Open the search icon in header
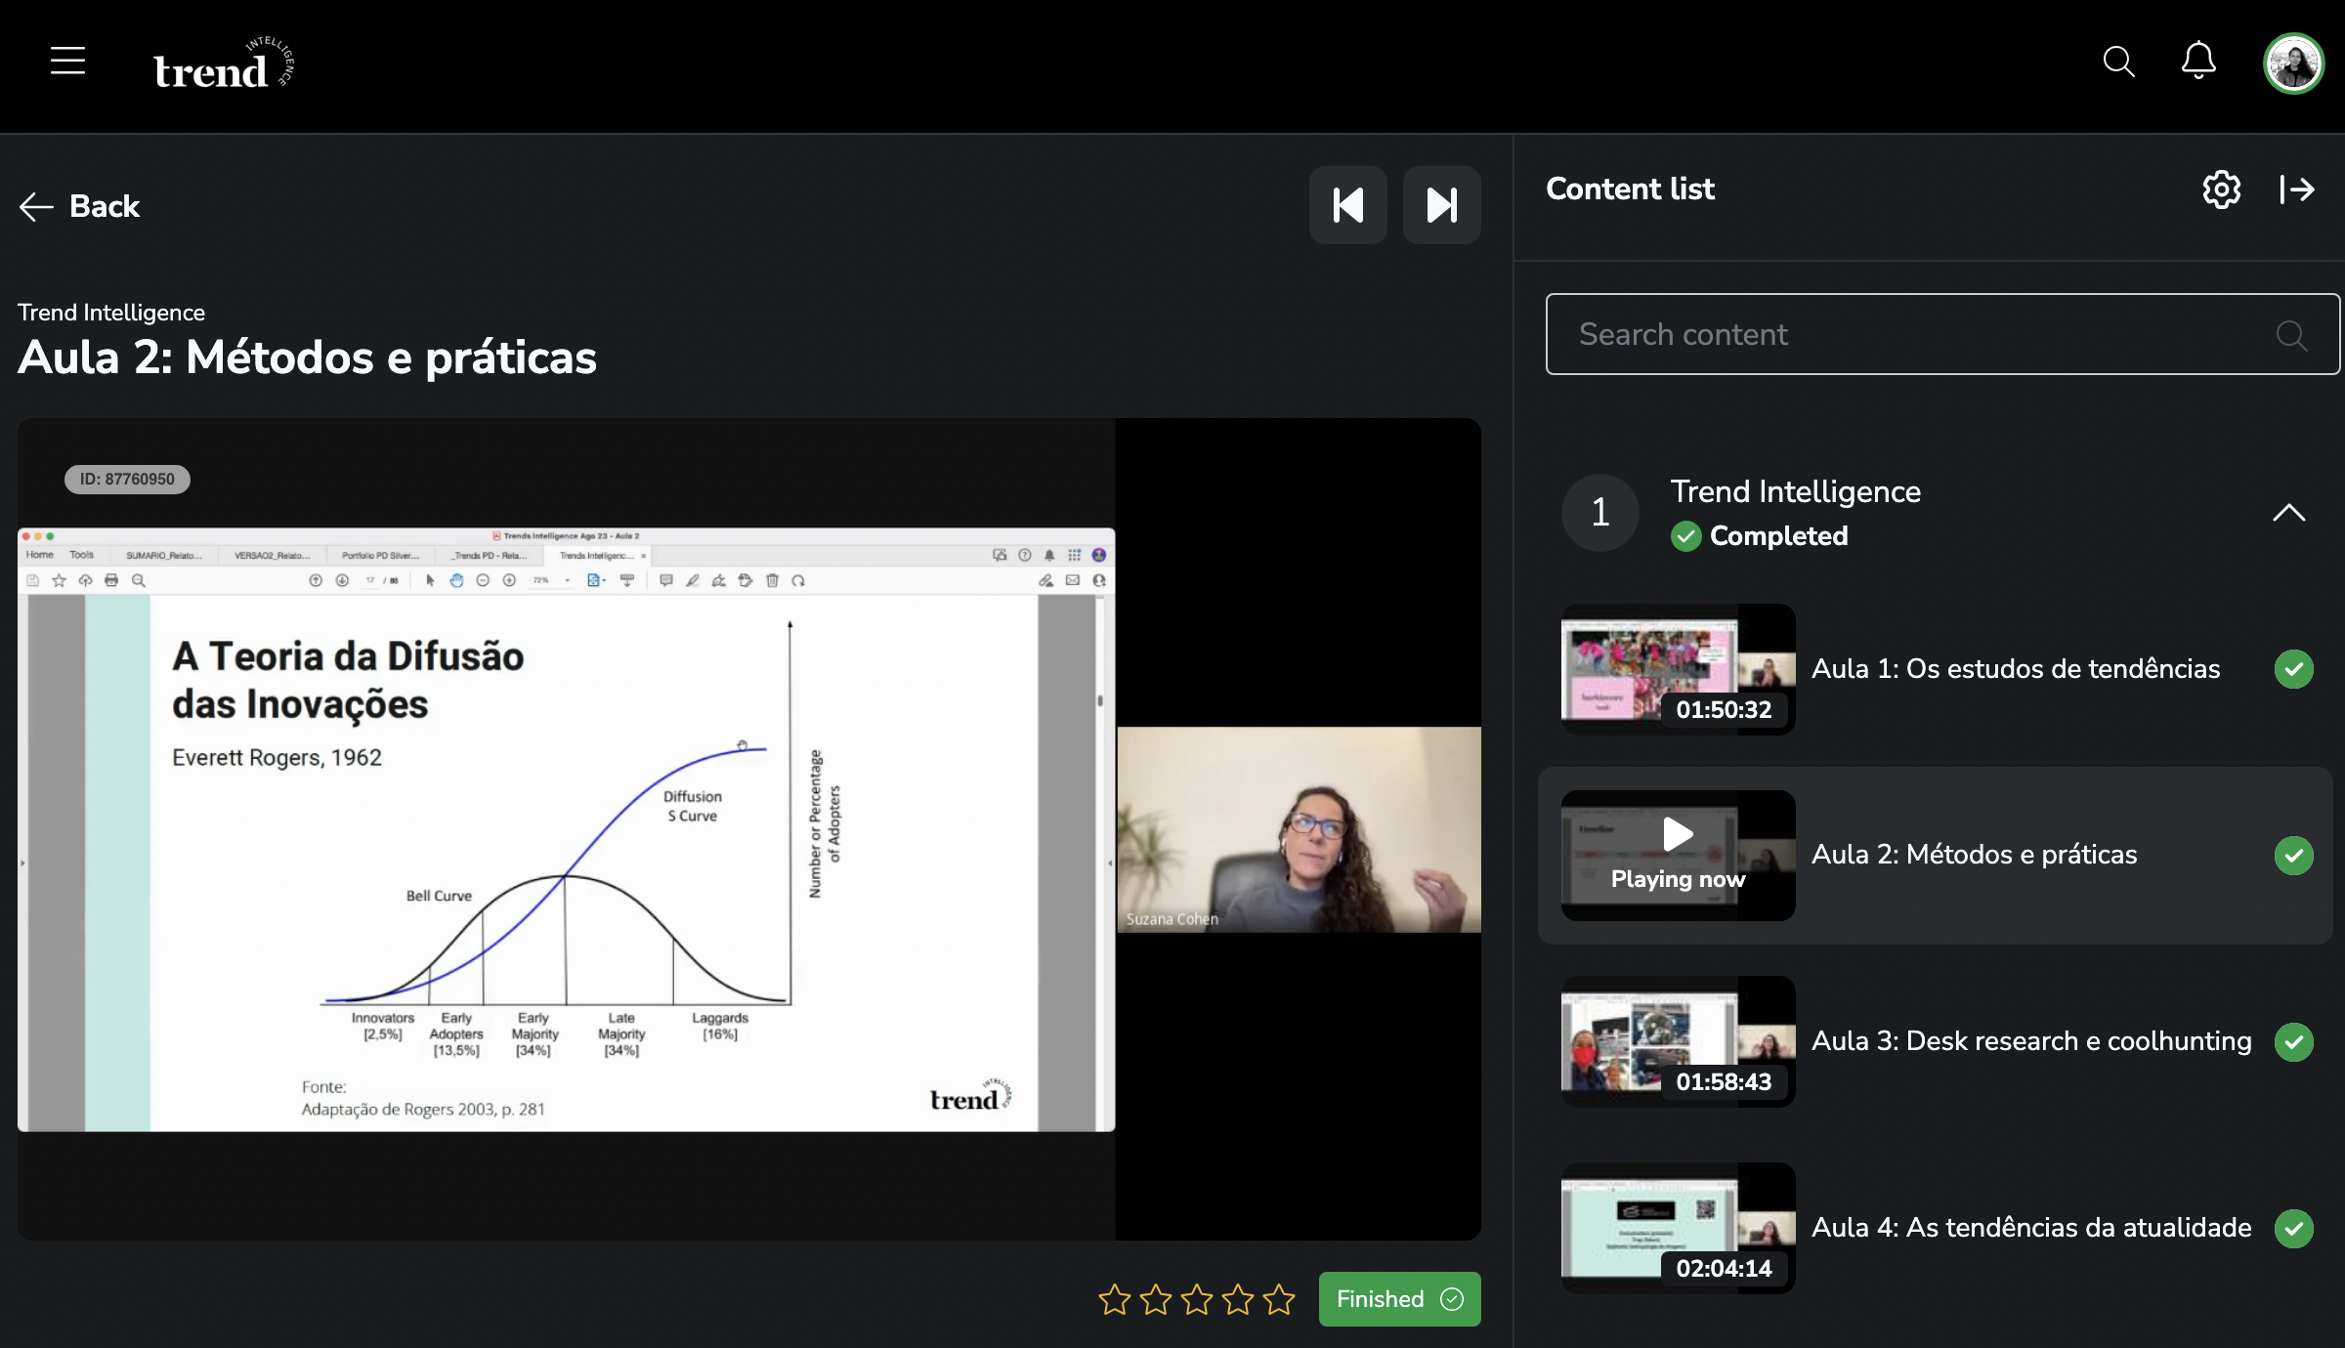 point(2118,62)
